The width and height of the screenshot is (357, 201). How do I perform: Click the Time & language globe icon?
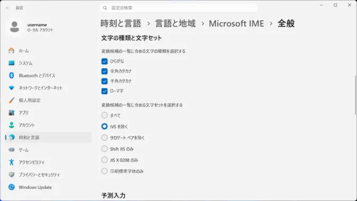point(11,137)
